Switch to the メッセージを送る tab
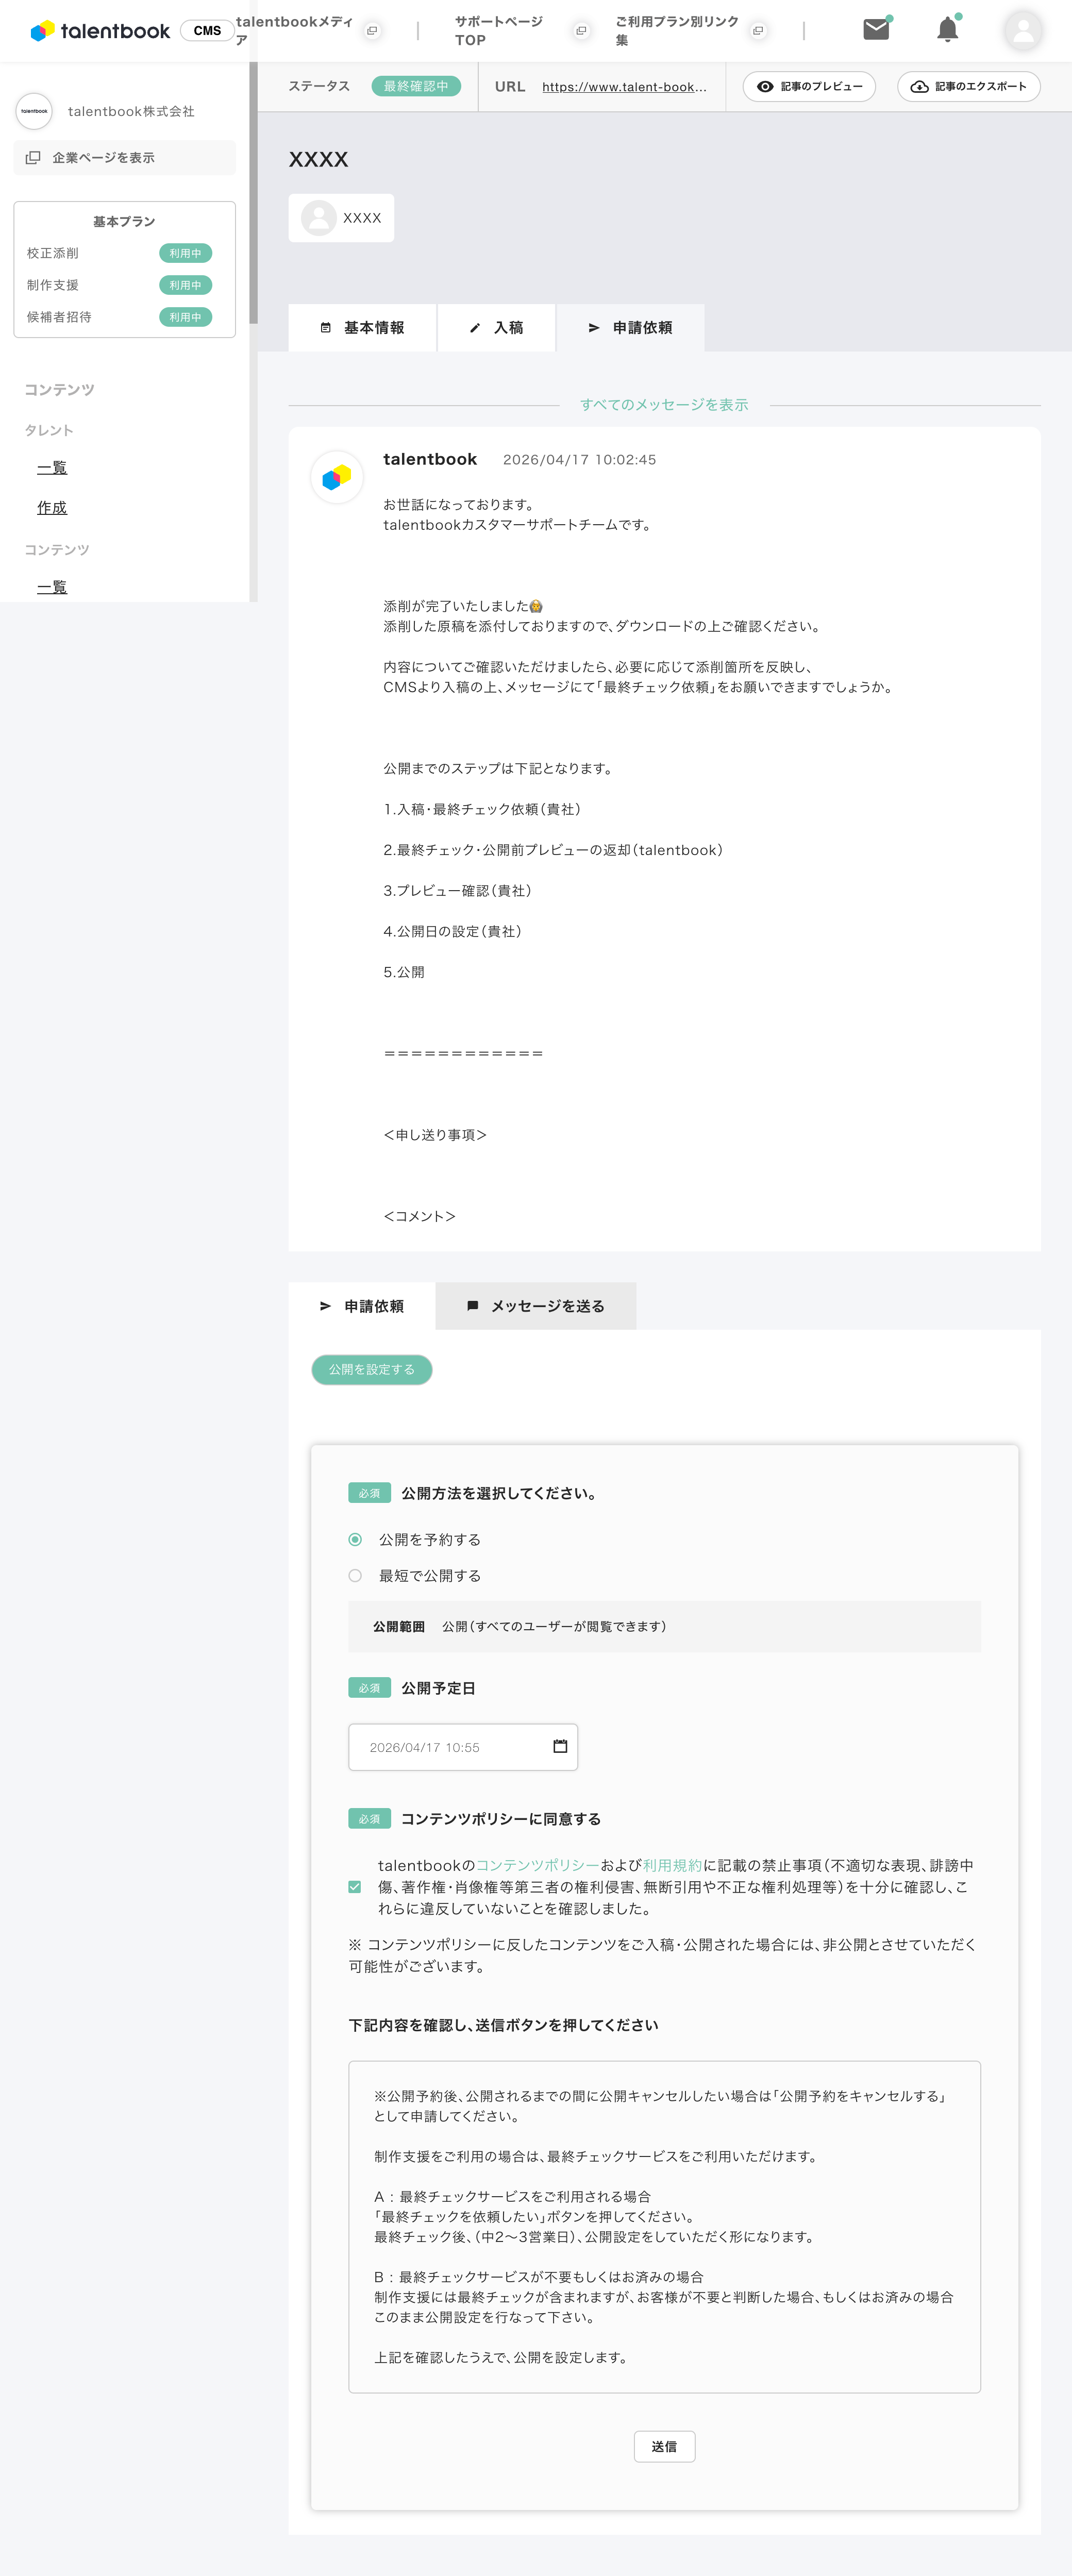The height and width of the screenshot is (2576, 1072). 536,1306
